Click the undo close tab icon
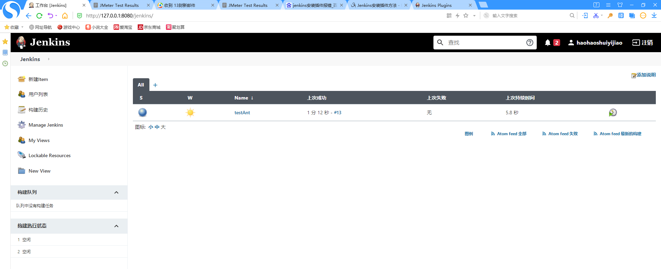The width and height of the screenshot is (661, 269). [50, 16]
